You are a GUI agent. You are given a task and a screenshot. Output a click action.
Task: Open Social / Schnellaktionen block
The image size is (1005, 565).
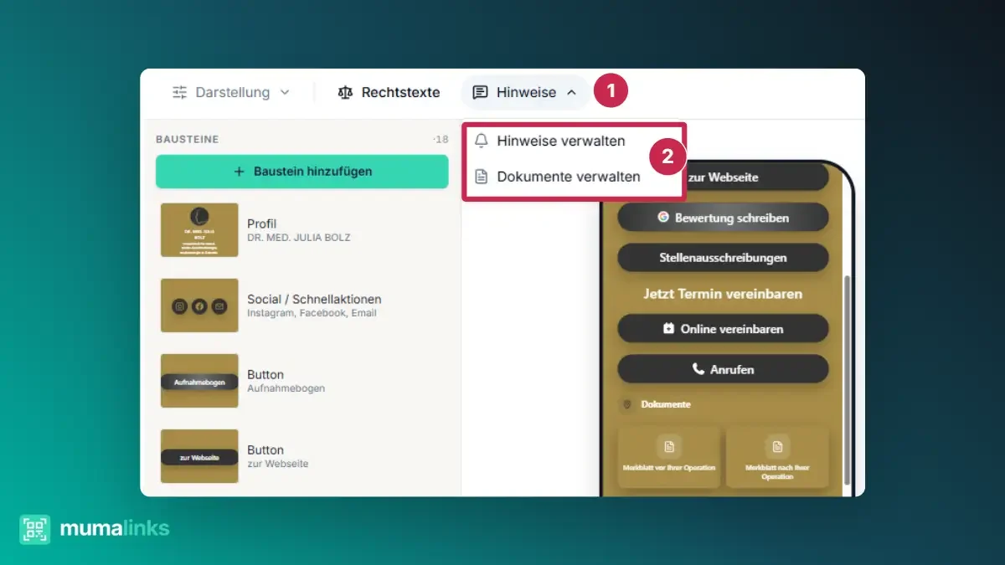pyautogui.click(x=302, y=306)
